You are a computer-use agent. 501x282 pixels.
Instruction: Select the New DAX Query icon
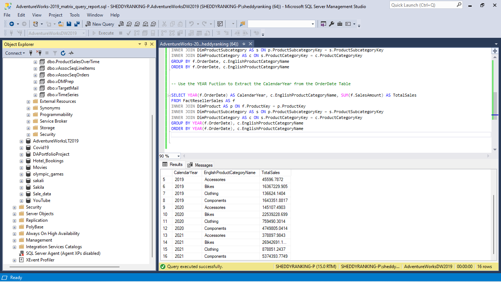[153, 23]
